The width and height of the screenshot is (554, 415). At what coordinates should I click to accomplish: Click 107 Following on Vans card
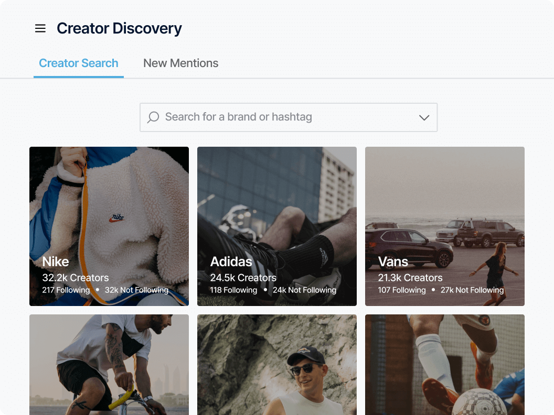click(402, 290)
